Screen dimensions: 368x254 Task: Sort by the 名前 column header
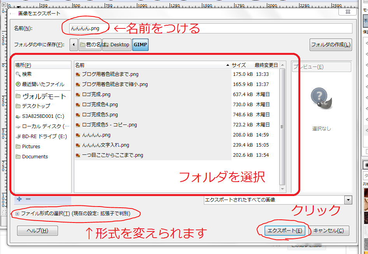click(152, 65)
